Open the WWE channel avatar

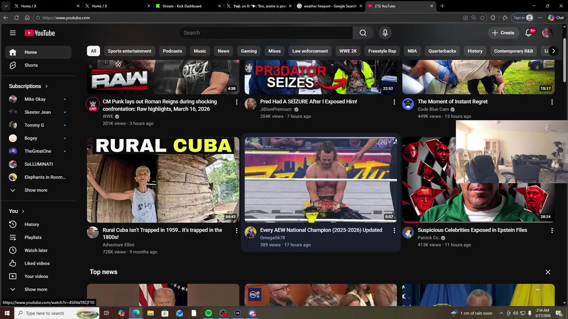93,104
